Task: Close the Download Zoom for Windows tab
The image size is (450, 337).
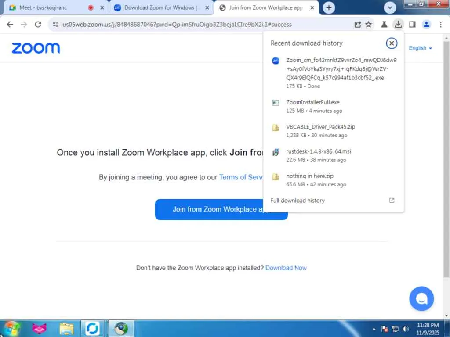Action: pyautogui.click(x=207, y=8)
